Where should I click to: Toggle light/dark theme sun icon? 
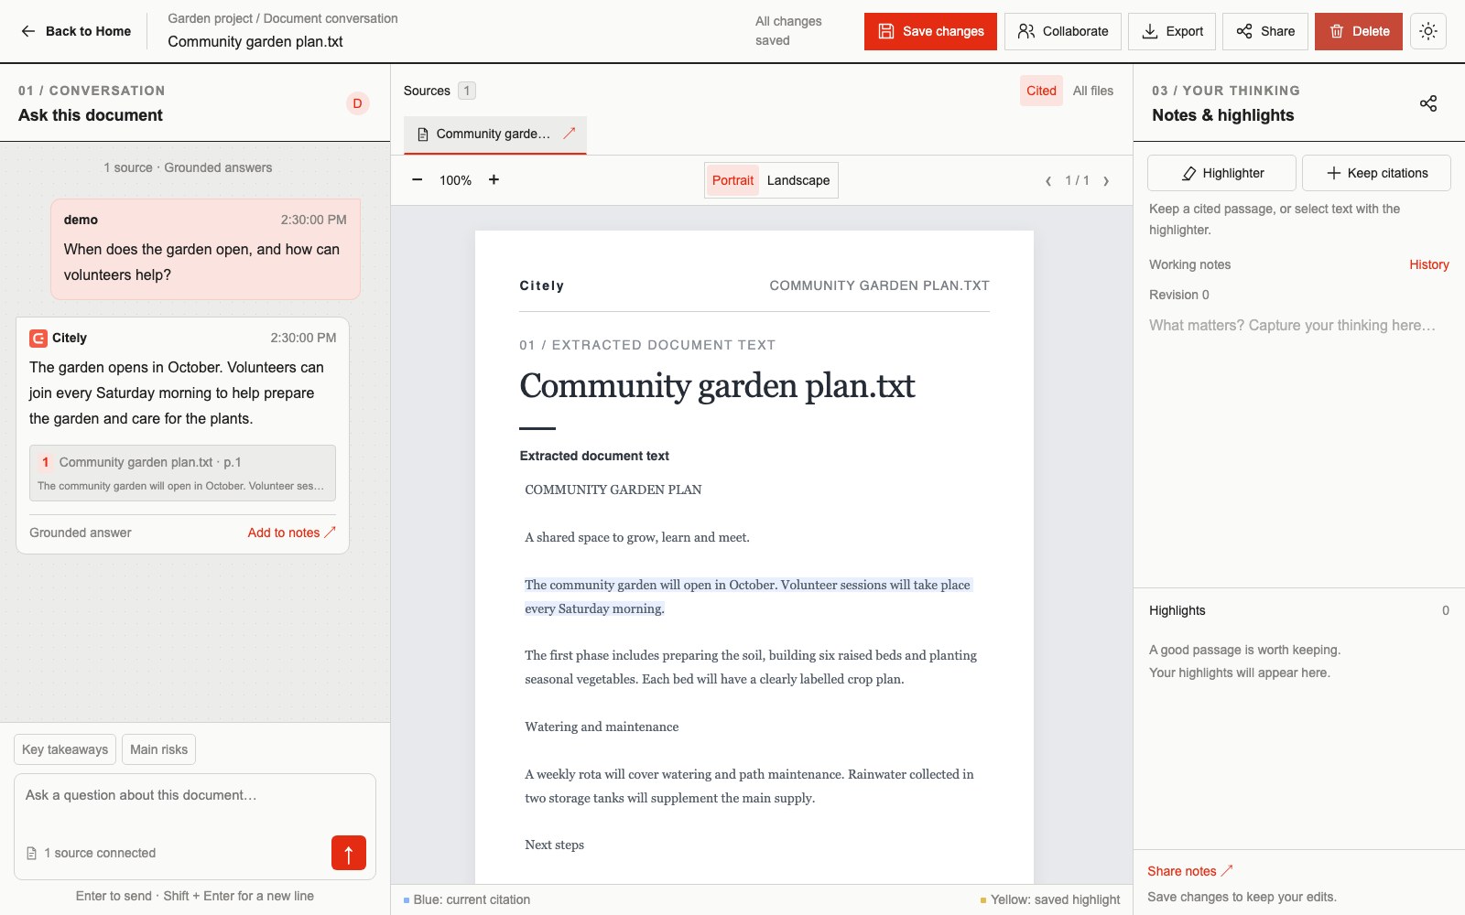(x=1428, y=31)
